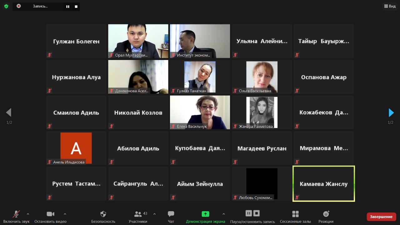Click the red recording indicator dot
The image size is (400, 225).
tap(19, 6)
